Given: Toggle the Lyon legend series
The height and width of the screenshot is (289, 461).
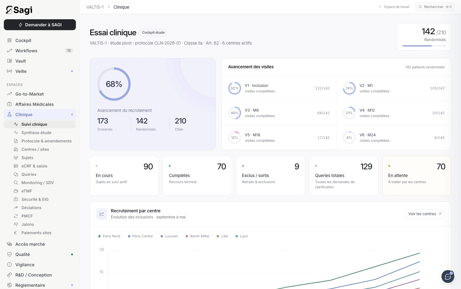Looking at the screenshot, I should [x=242, y=236].
